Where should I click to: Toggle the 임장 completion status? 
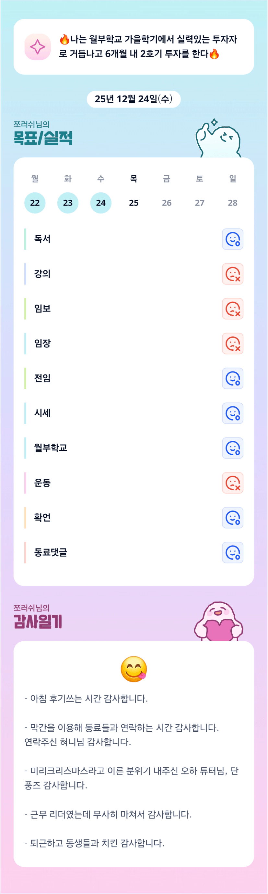[232, 344]
